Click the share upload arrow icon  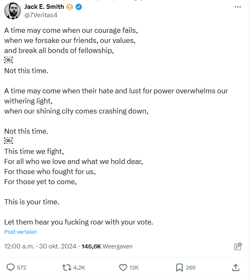click(236, 267)
